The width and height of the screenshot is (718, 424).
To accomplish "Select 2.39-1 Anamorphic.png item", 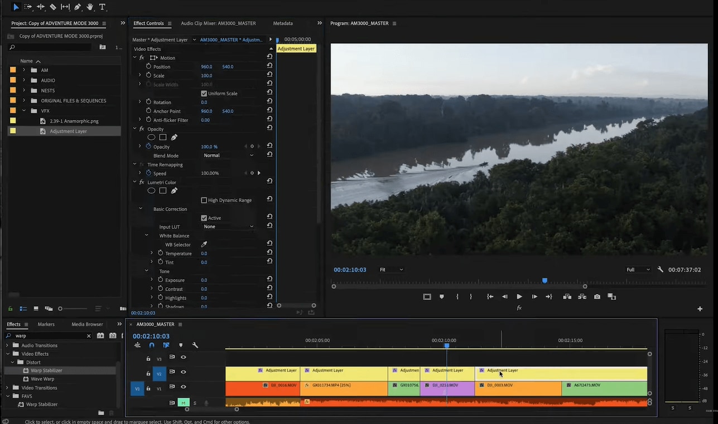I will pyautogui.click(x=74, y=121).
